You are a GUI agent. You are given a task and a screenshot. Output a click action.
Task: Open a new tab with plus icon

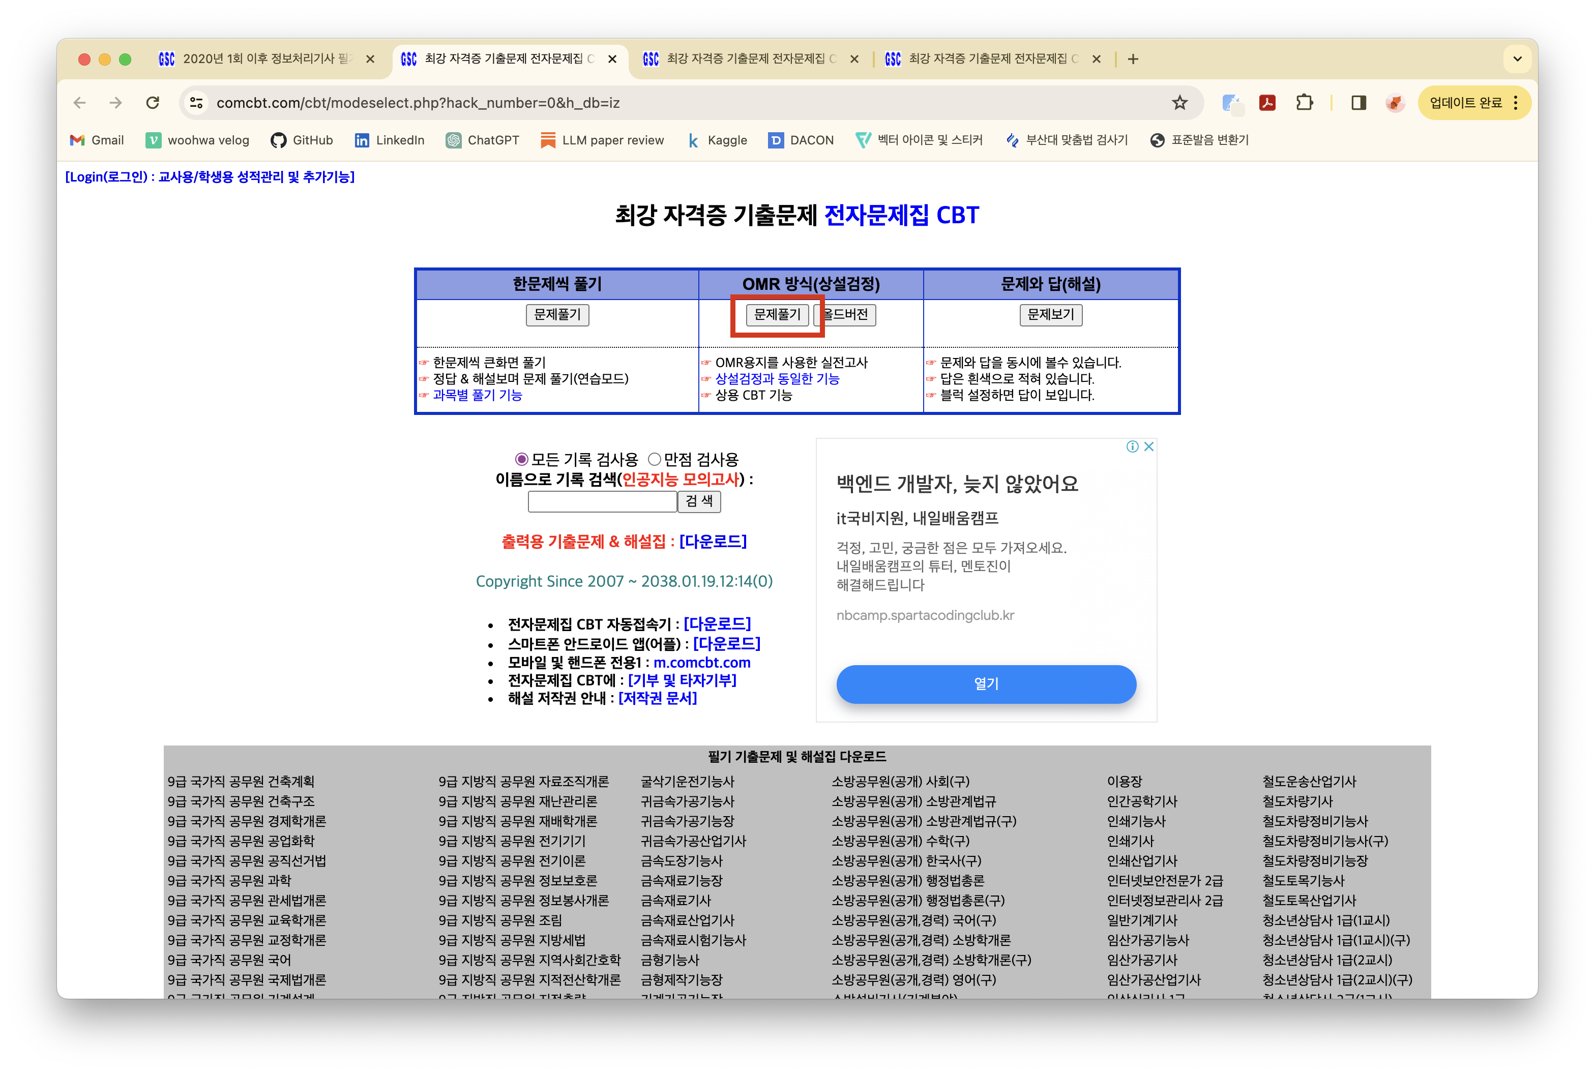(x=1133, y=59)
